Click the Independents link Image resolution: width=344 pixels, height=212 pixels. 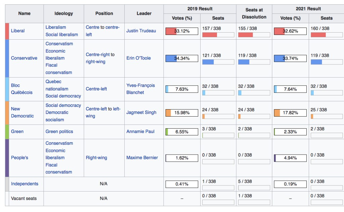click(25, 184)
